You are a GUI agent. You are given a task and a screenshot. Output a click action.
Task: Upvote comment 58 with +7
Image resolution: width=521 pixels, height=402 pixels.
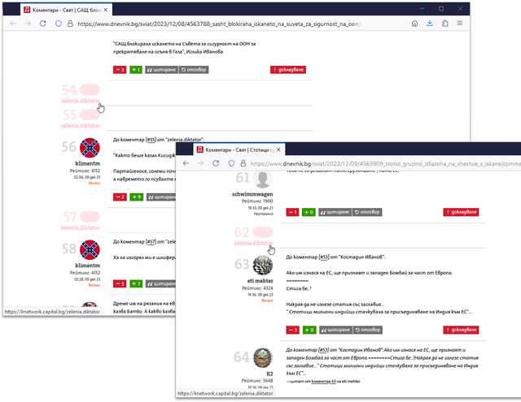[x=136, y=283]
